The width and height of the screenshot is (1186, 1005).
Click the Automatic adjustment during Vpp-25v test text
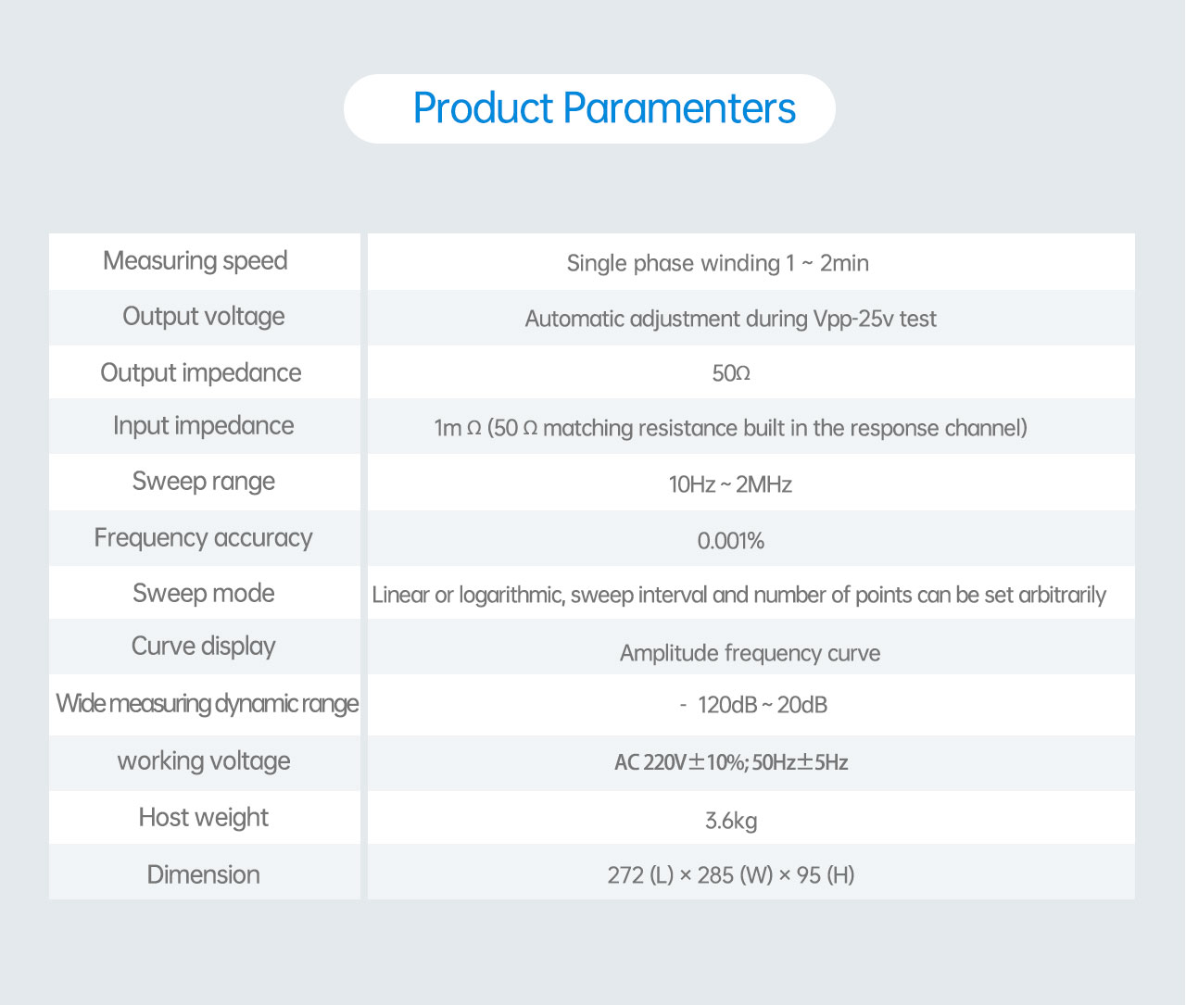point(730,319)
